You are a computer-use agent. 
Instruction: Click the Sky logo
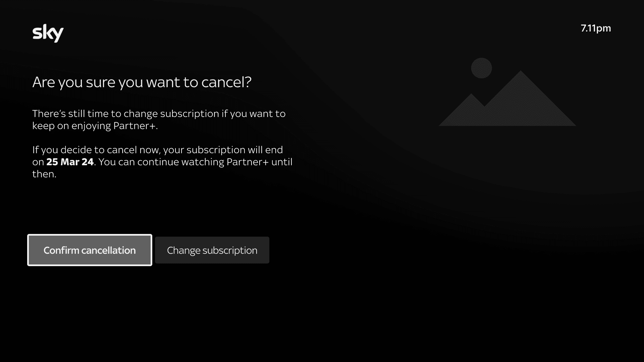[x=48, y=33]
